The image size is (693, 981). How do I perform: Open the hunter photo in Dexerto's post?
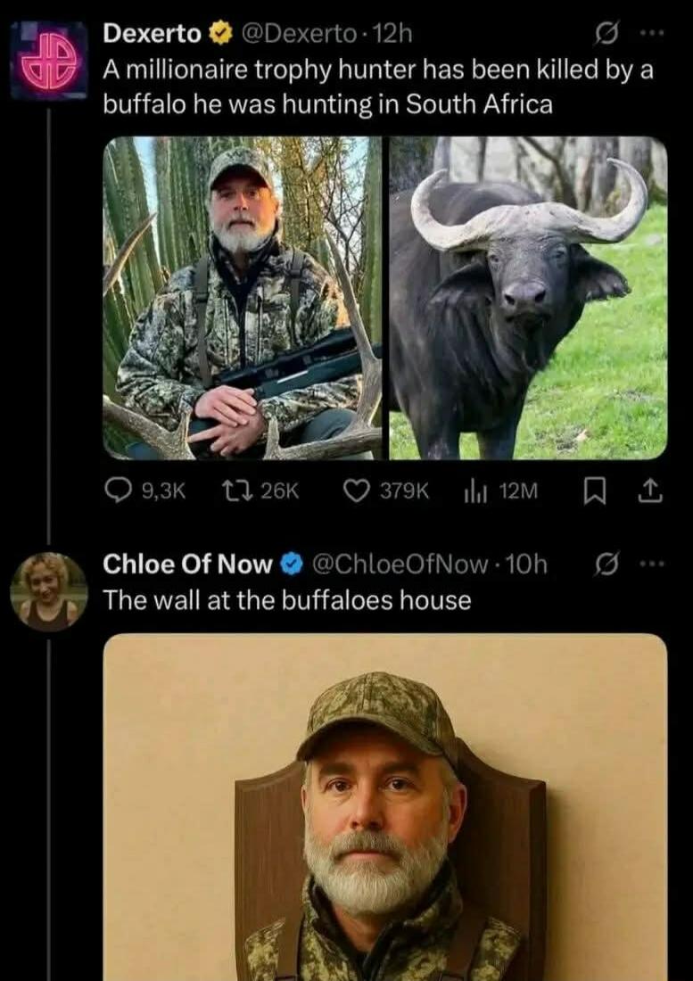pos(242,298)
